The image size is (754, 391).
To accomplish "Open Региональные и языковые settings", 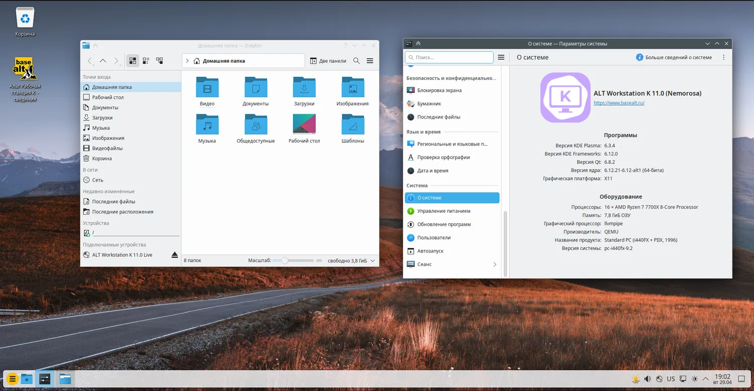I will click(452, 144).
